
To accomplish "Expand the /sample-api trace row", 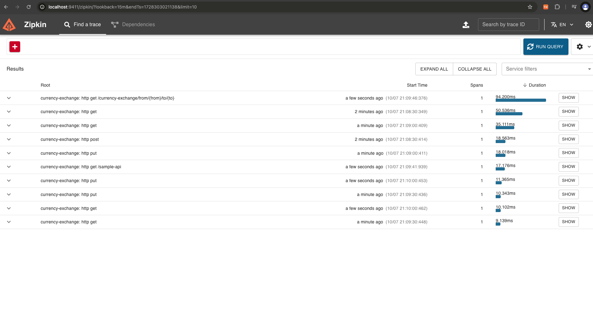I will (x=9, y=167).
